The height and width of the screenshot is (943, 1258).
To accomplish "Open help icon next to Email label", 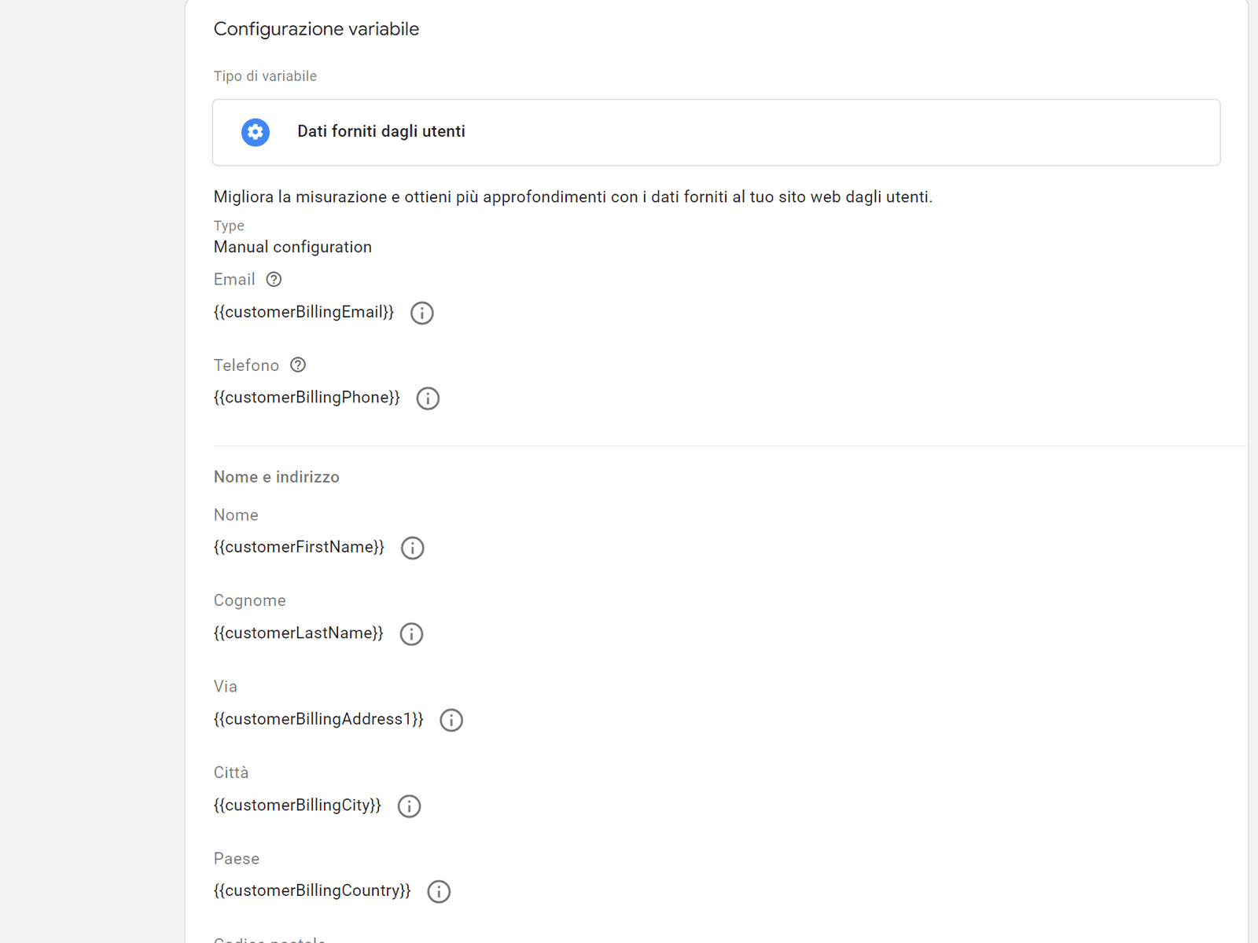I will (x=274, y=280).
